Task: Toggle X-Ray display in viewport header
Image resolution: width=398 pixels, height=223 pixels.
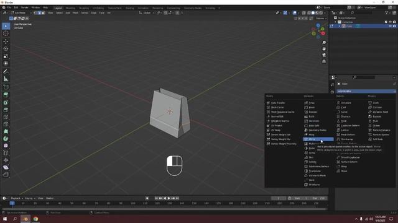Action: point(304,12)
